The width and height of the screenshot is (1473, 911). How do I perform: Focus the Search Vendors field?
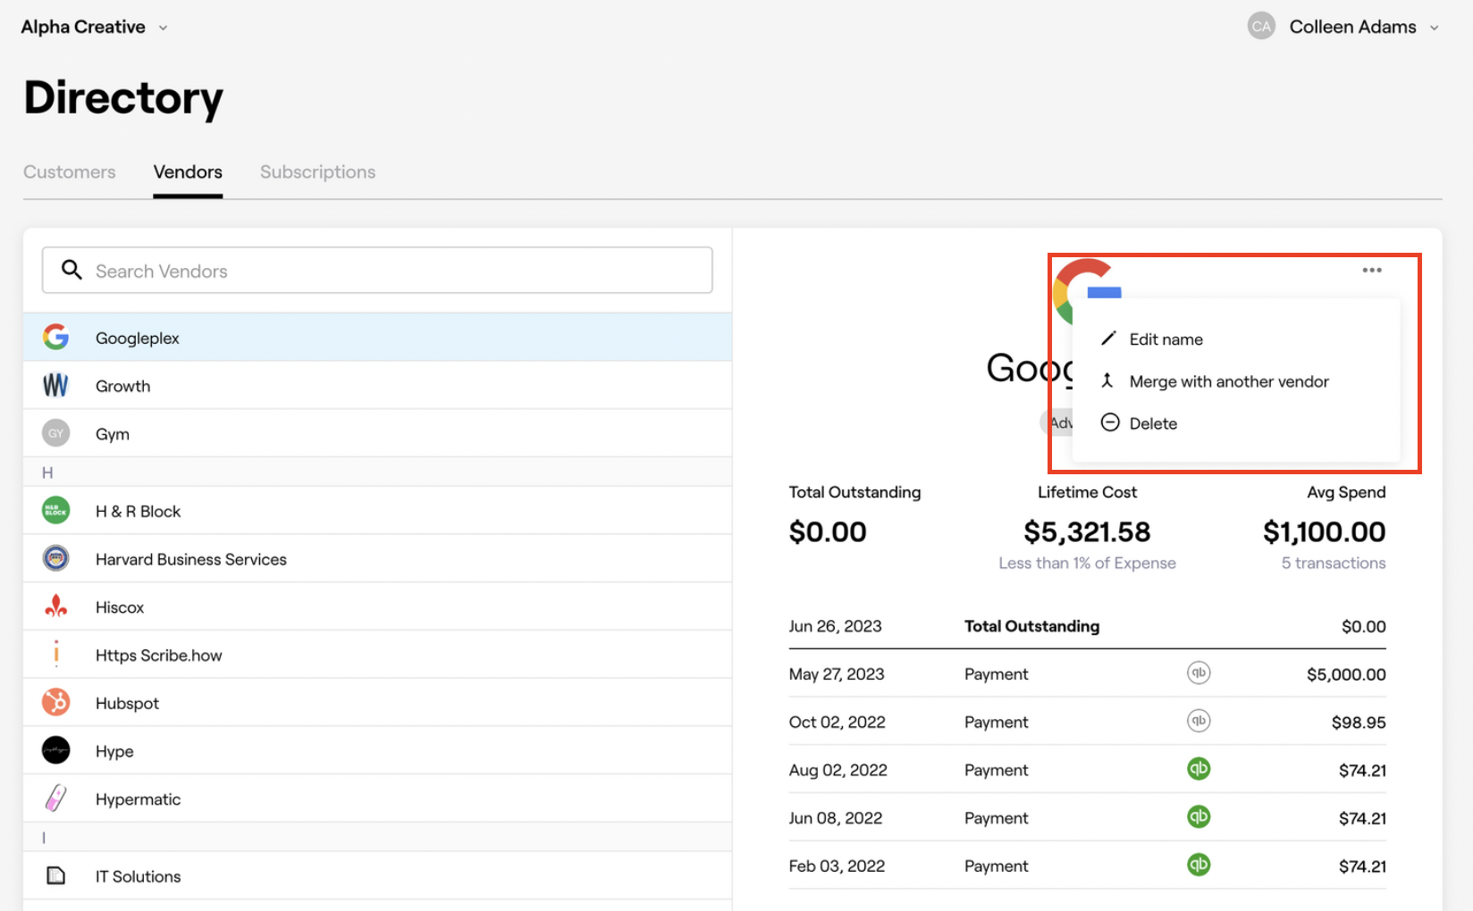(x=377, y=271)
